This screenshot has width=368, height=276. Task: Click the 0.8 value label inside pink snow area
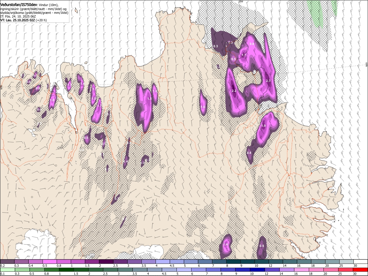tap(252, 44)
